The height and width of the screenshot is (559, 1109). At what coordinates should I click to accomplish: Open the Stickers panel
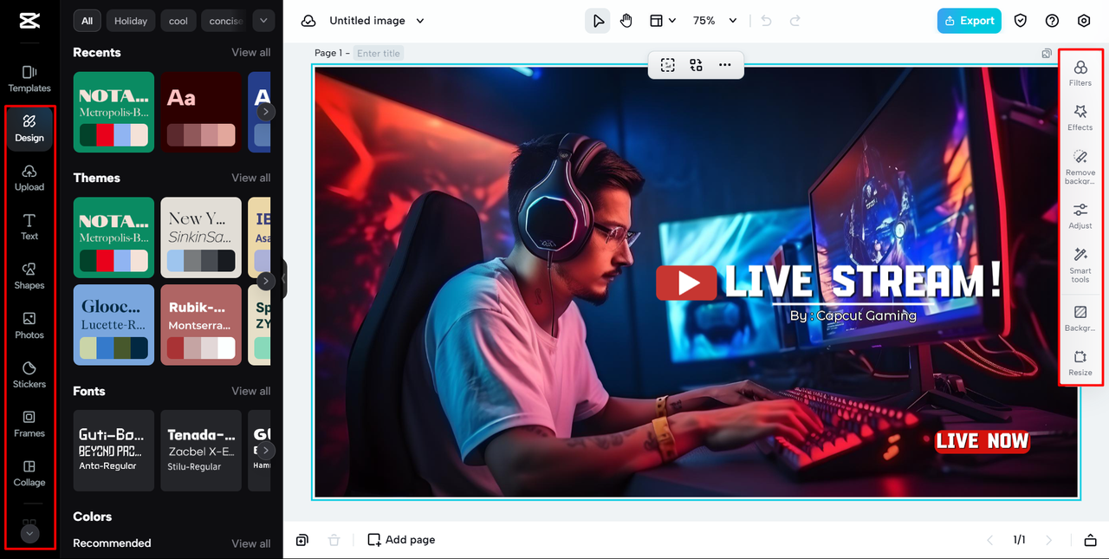coord(29,375)
